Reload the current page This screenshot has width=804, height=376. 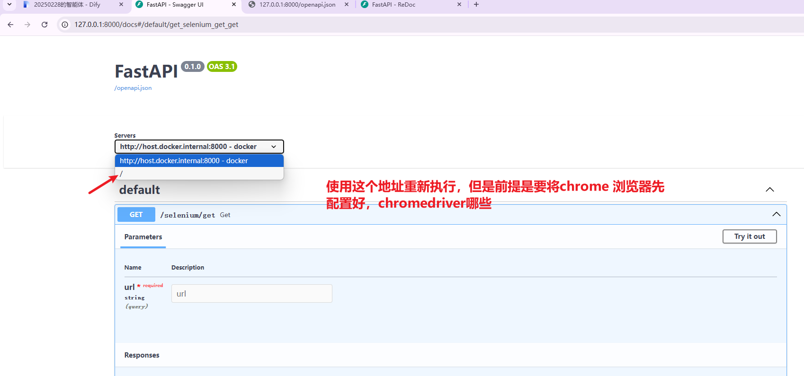[45, 25]
